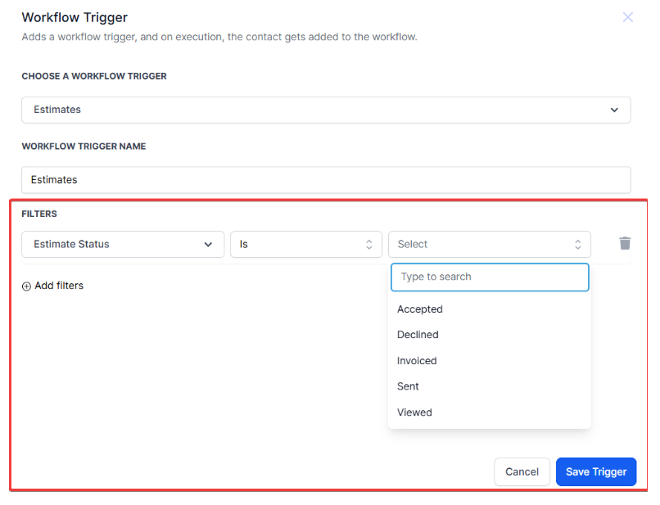Image resolution: width=660 pixels, height=505 pixels.
Task: Delete the filter using the trash icon
Action: coord(625,243)
